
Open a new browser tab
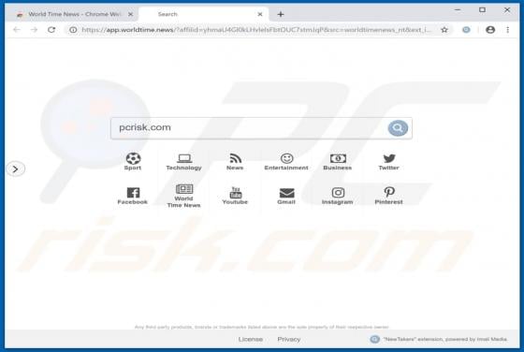click(x=281, y=14)
